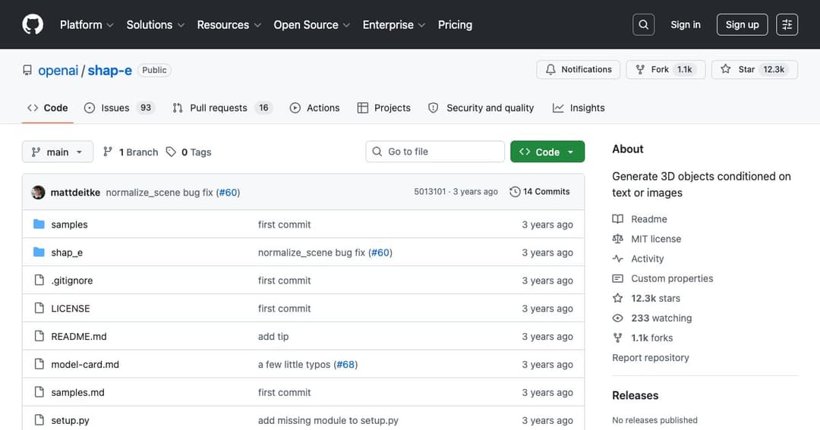Switch to the Pull requests tab

(222, 108)
